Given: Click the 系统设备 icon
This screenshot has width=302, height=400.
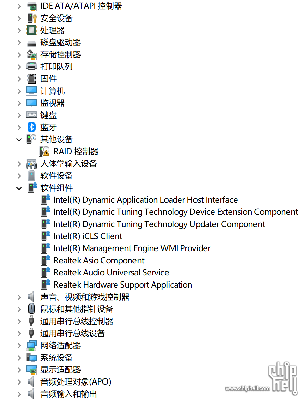Looking at the screenshot, I should [x=32, y=357].
